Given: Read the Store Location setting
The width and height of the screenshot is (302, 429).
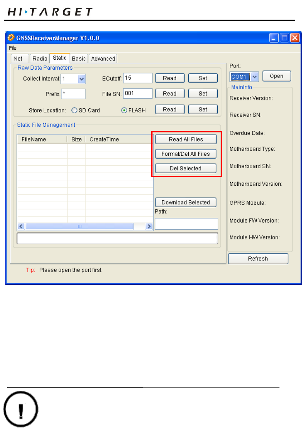Looking at the screenshot, I should 170,109.
